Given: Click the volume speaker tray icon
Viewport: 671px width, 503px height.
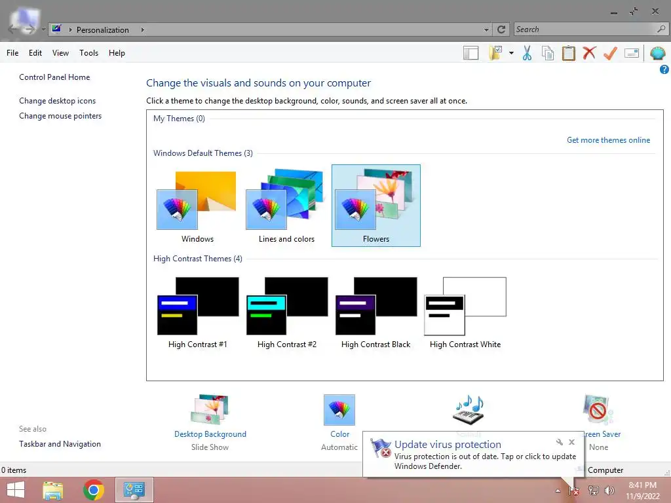Looking at the screenshot, I should click(609, 491).
